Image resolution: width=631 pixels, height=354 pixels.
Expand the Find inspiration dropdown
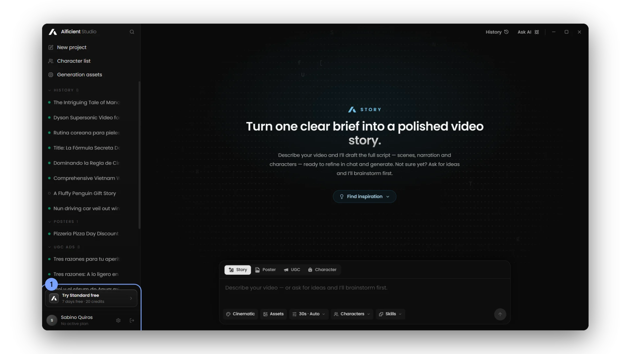click(364, 196)
